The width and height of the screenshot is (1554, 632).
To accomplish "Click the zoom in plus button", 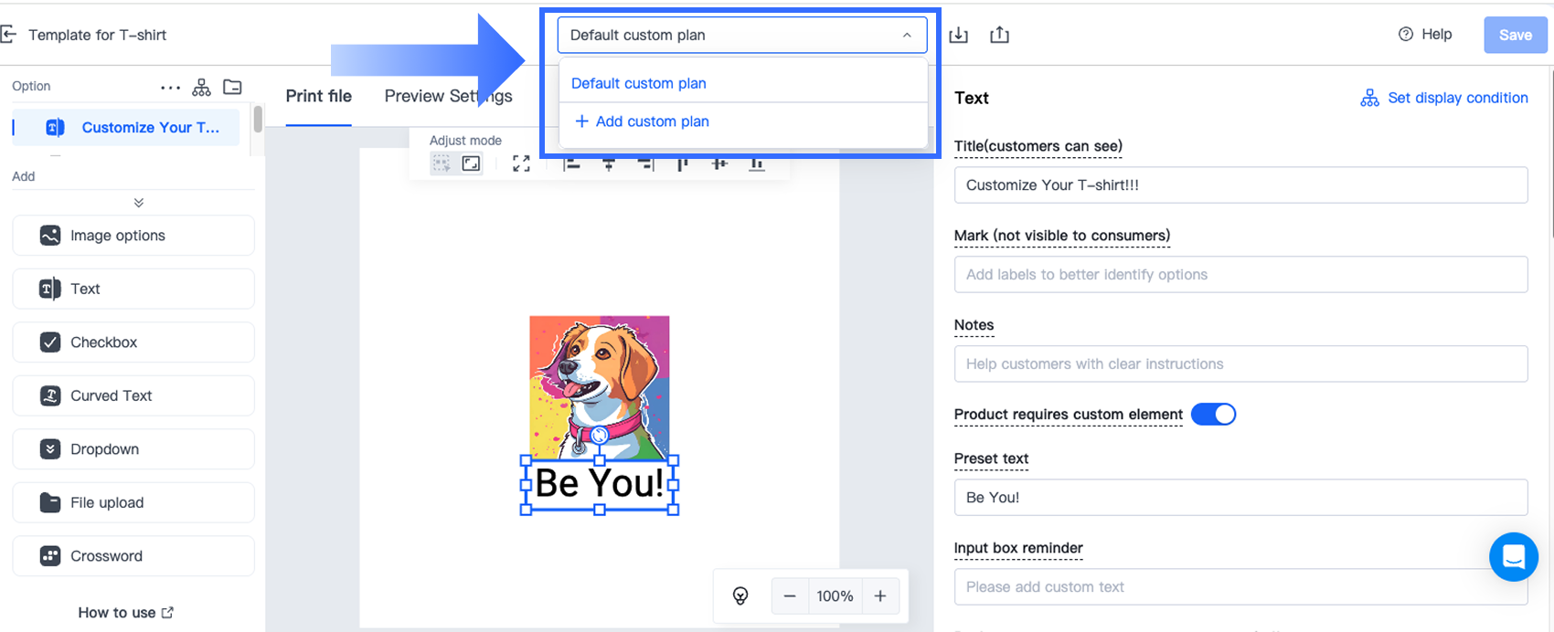I will click(880, 596).
